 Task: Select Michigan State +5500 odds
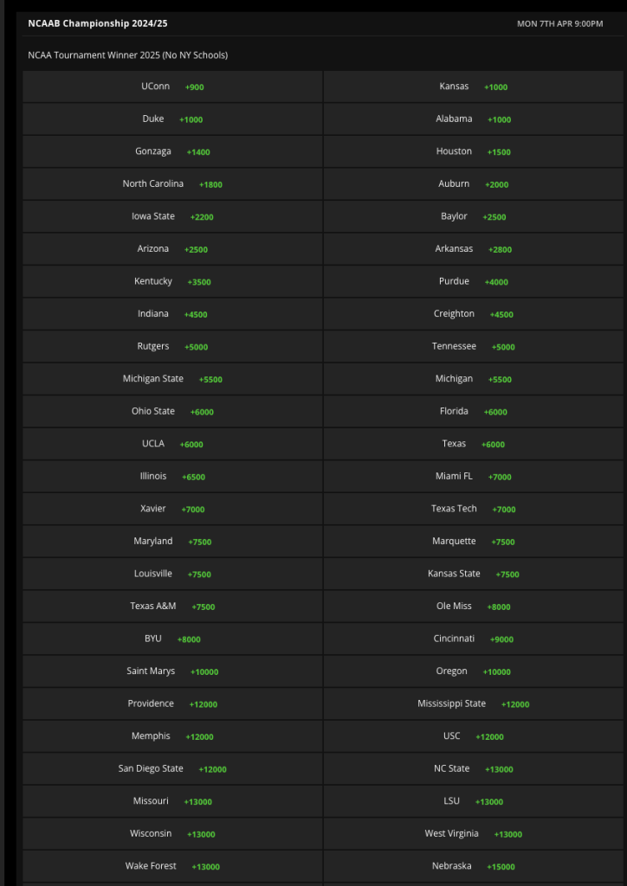tap(172, 379)
